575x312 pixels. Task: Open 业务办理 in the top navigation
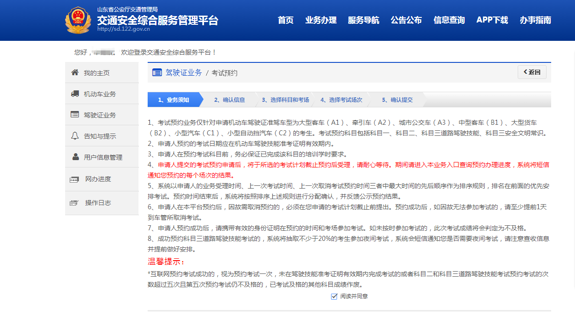click(x=321, y=20)
